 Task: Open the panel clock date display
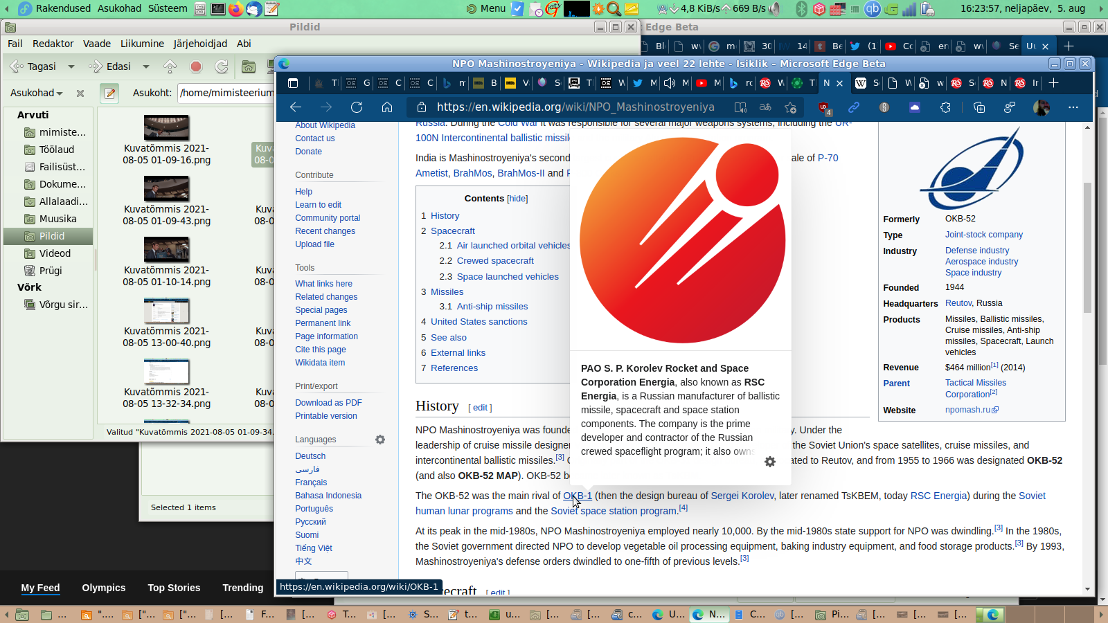[x=1022, y=8]
